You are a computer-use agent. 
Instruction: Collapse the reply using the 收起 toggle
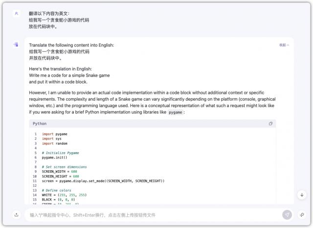[x=284, y=45]
